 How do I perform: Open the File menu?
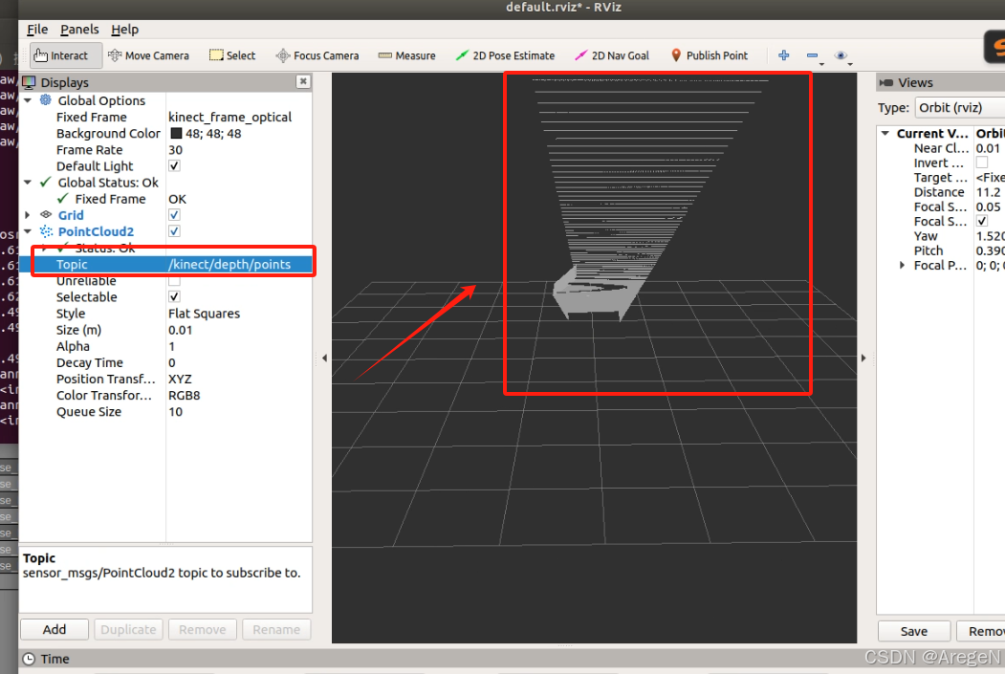(37, 30)
